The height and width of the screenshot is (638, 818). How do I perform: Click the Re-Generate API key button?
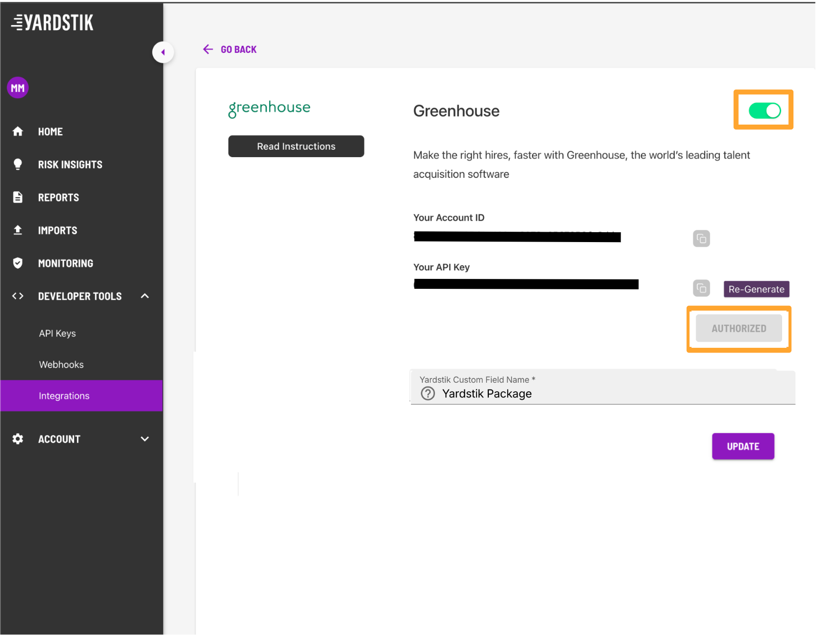[x=757, y=289]
